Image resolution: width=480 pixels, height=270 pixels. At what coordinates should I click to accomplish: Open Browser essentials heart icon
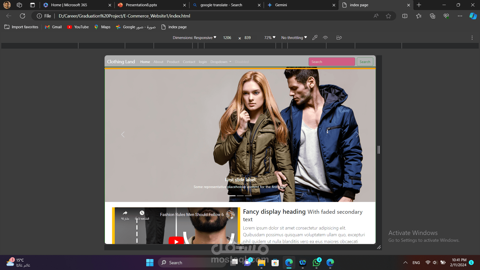click(x=446, y=16)
